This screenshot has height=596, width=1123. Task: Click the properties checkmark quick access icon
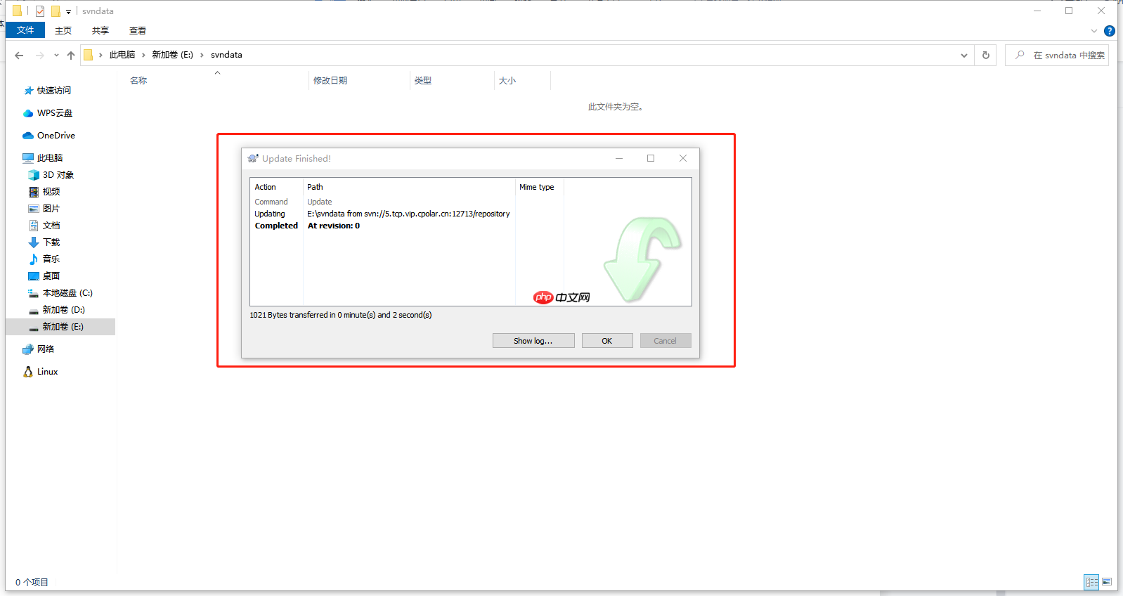pos(40,11)
